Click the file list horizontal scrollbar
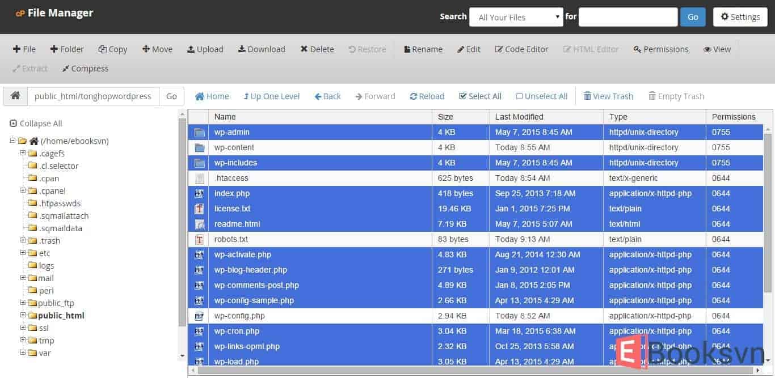Image resolution: width=775 pixels, height=378 pixels. (x=476, y=370)
